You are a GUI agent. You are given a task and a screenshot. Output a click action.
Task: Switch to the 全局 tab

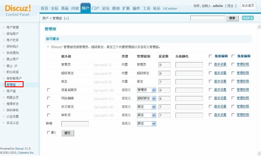(55, 8)
